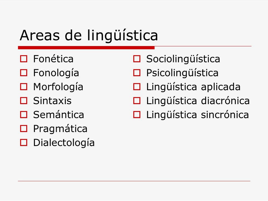This screenshot has width=268, height=201.
Task: Select the bullet before Lingüística diacrónica
Action: click(x=137, y=101)
